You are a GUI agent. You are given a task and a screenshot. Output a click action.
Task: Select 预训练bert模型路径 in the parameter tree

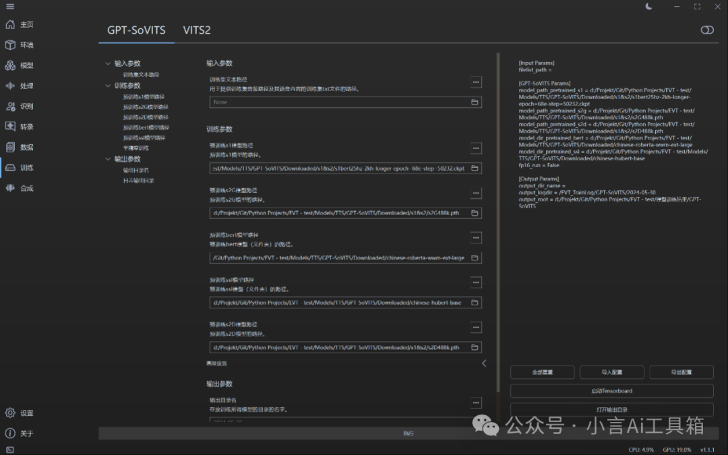point(146,127)
